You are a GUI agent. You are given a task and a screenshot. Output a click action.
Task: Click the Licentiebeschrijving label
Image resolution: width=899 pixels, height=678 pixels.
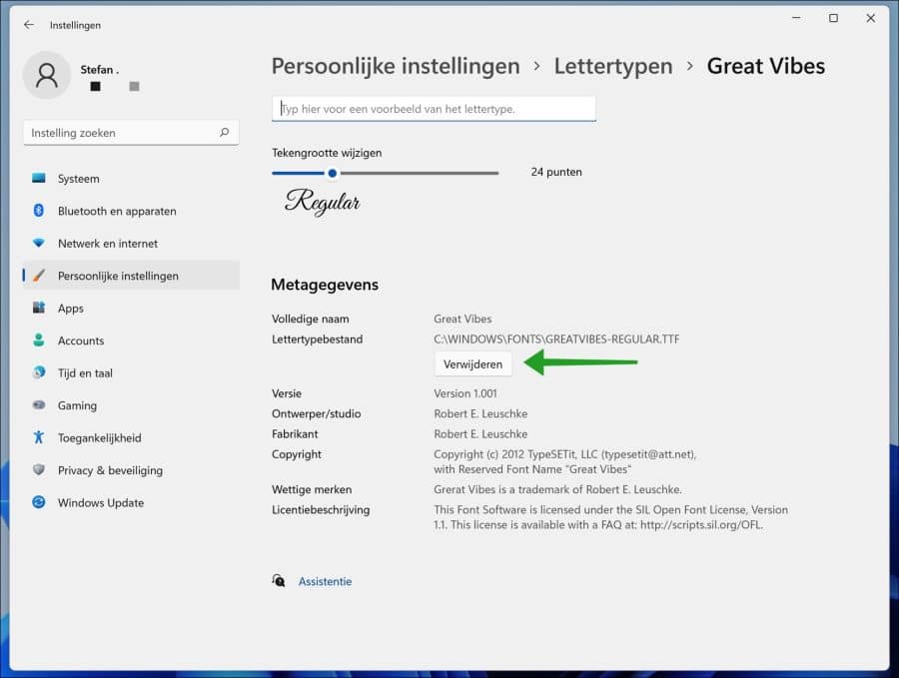321,509
